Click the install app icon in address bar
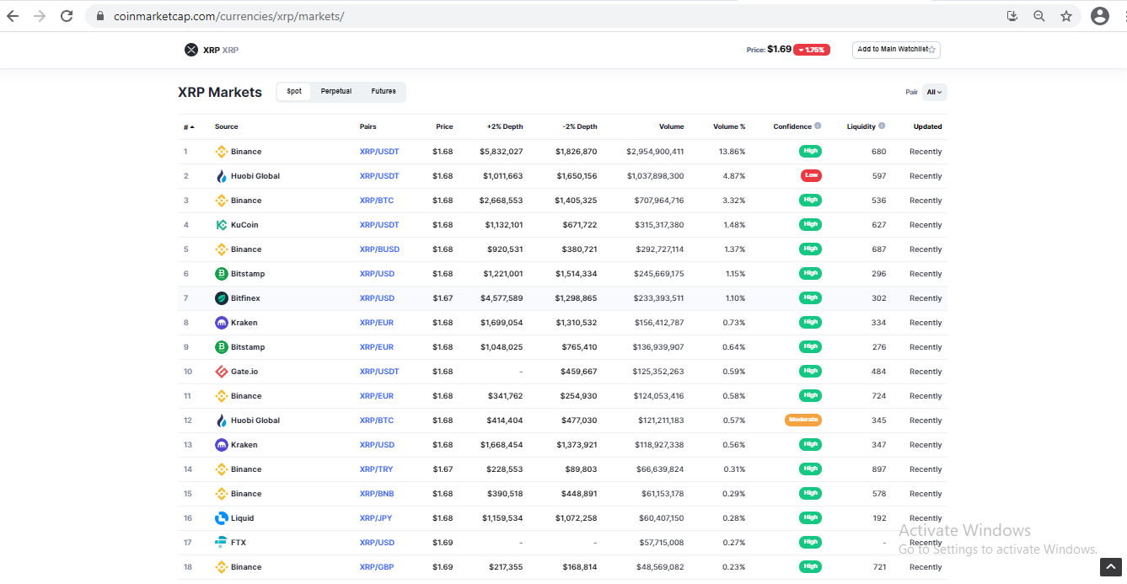The width and height of the screenshot is (1127, 584). pos(1012,16)
